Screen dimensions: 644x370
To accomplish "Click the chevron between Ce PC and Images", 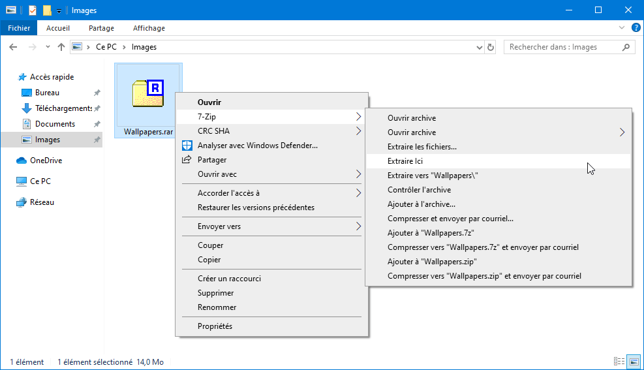I will pos(124,47).
